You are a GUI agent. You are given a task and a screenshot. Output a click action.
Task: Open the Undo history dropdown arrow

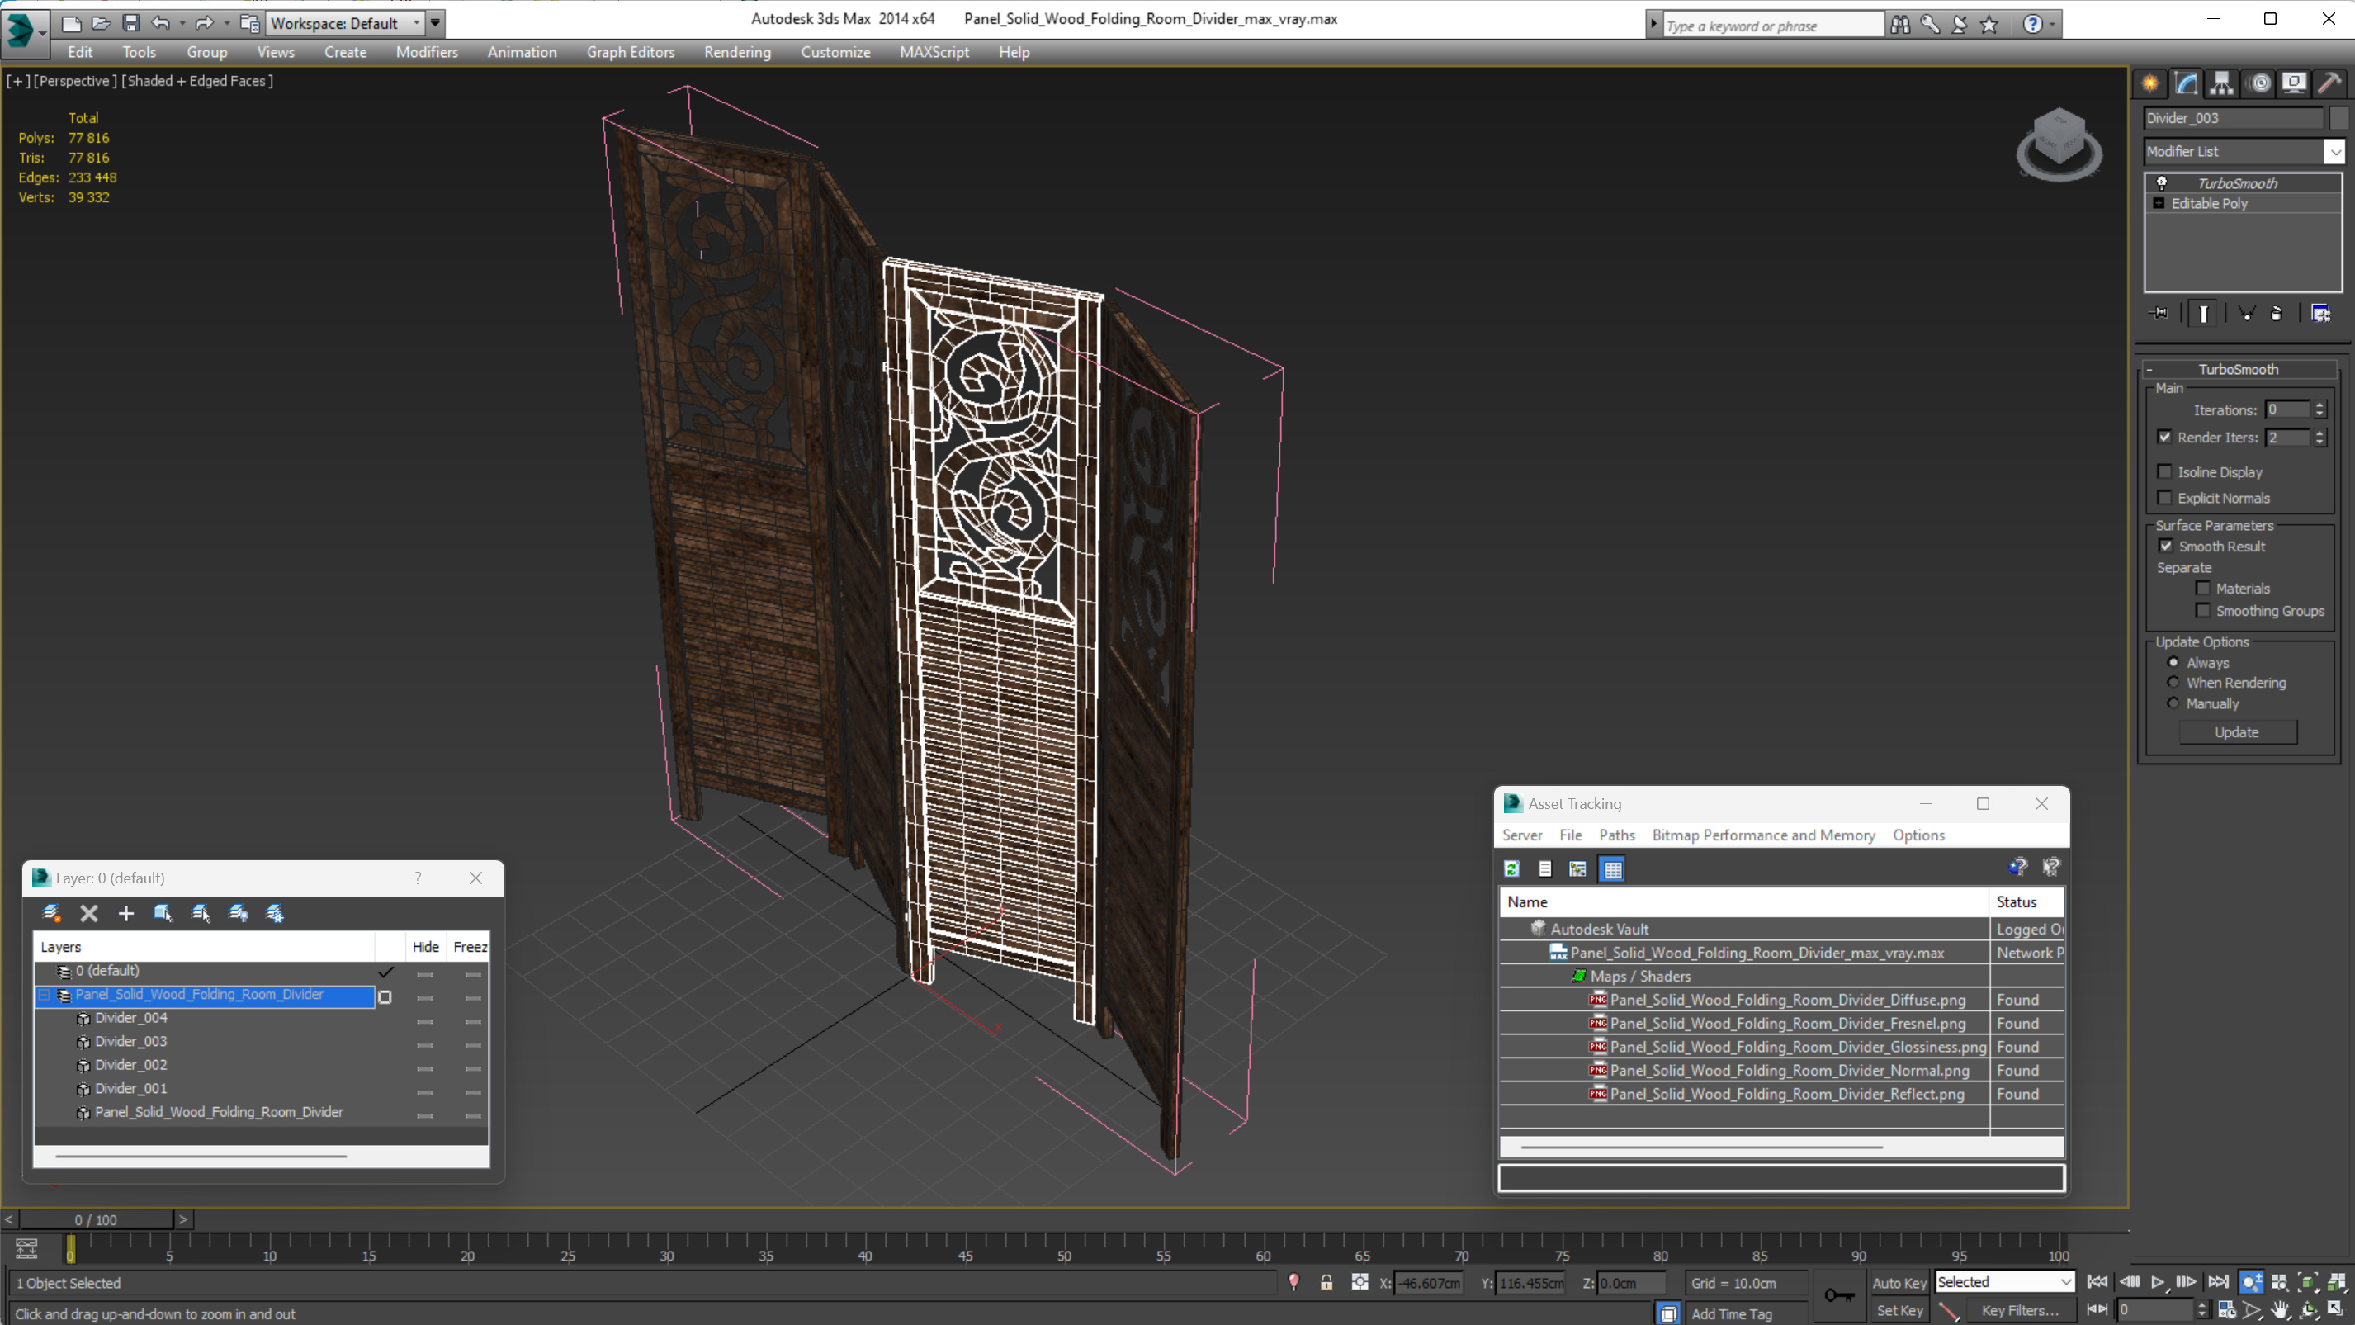tap(182, 23)
